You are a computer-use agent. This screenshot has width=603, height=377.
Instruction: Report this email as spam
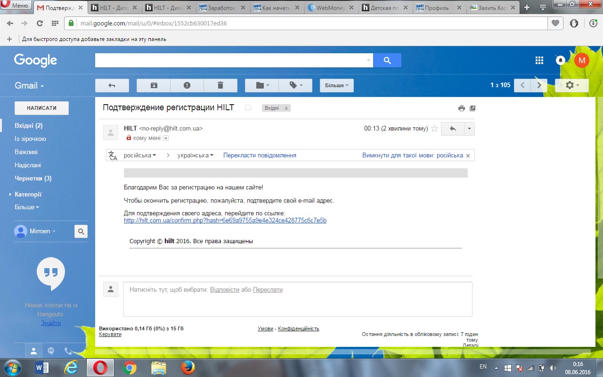coord(187,85)
